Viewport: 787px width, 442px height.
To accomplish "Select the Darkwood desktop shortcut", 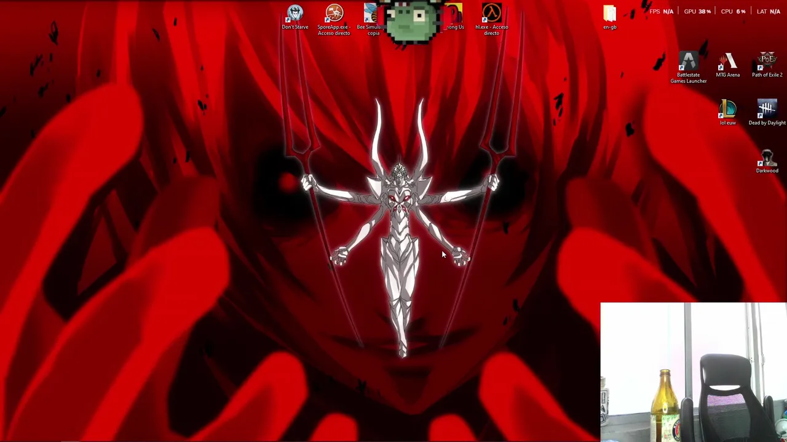I will [767, 161].
